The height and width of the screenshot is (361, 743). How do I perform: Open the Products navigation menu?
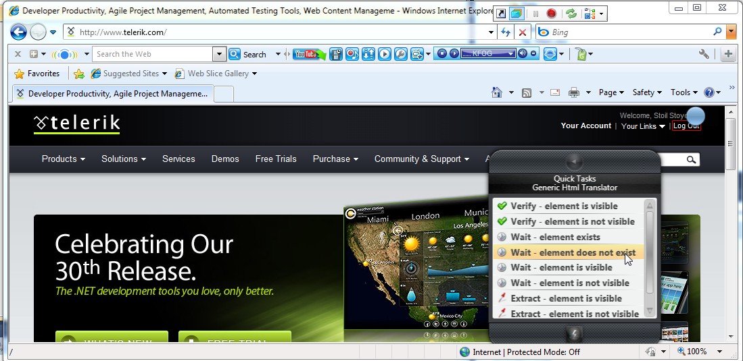[64, 159]
